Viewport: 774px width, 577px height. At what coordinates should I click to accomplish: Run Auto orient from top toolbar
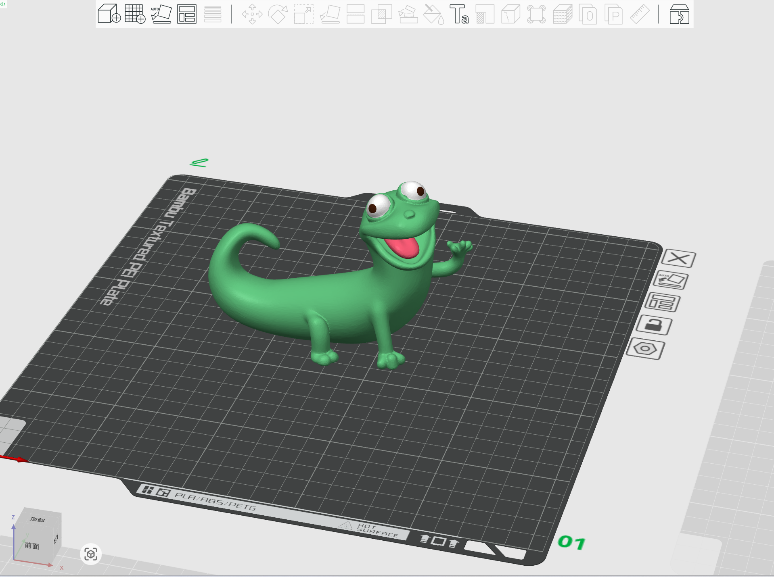tap(161, 14)
